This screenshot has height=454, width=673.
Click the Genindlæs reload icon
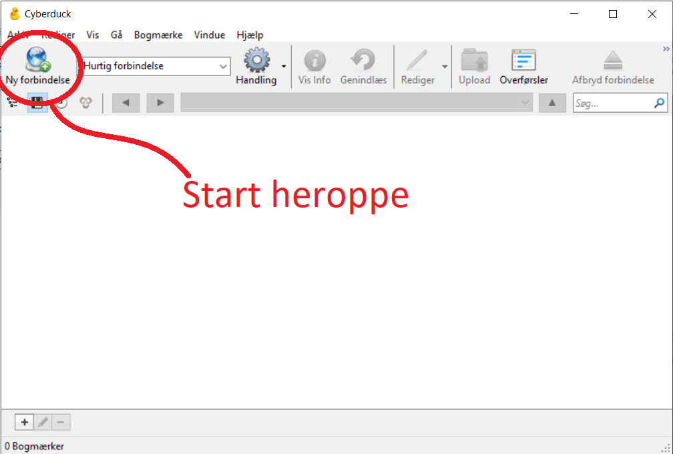point(363,59)
